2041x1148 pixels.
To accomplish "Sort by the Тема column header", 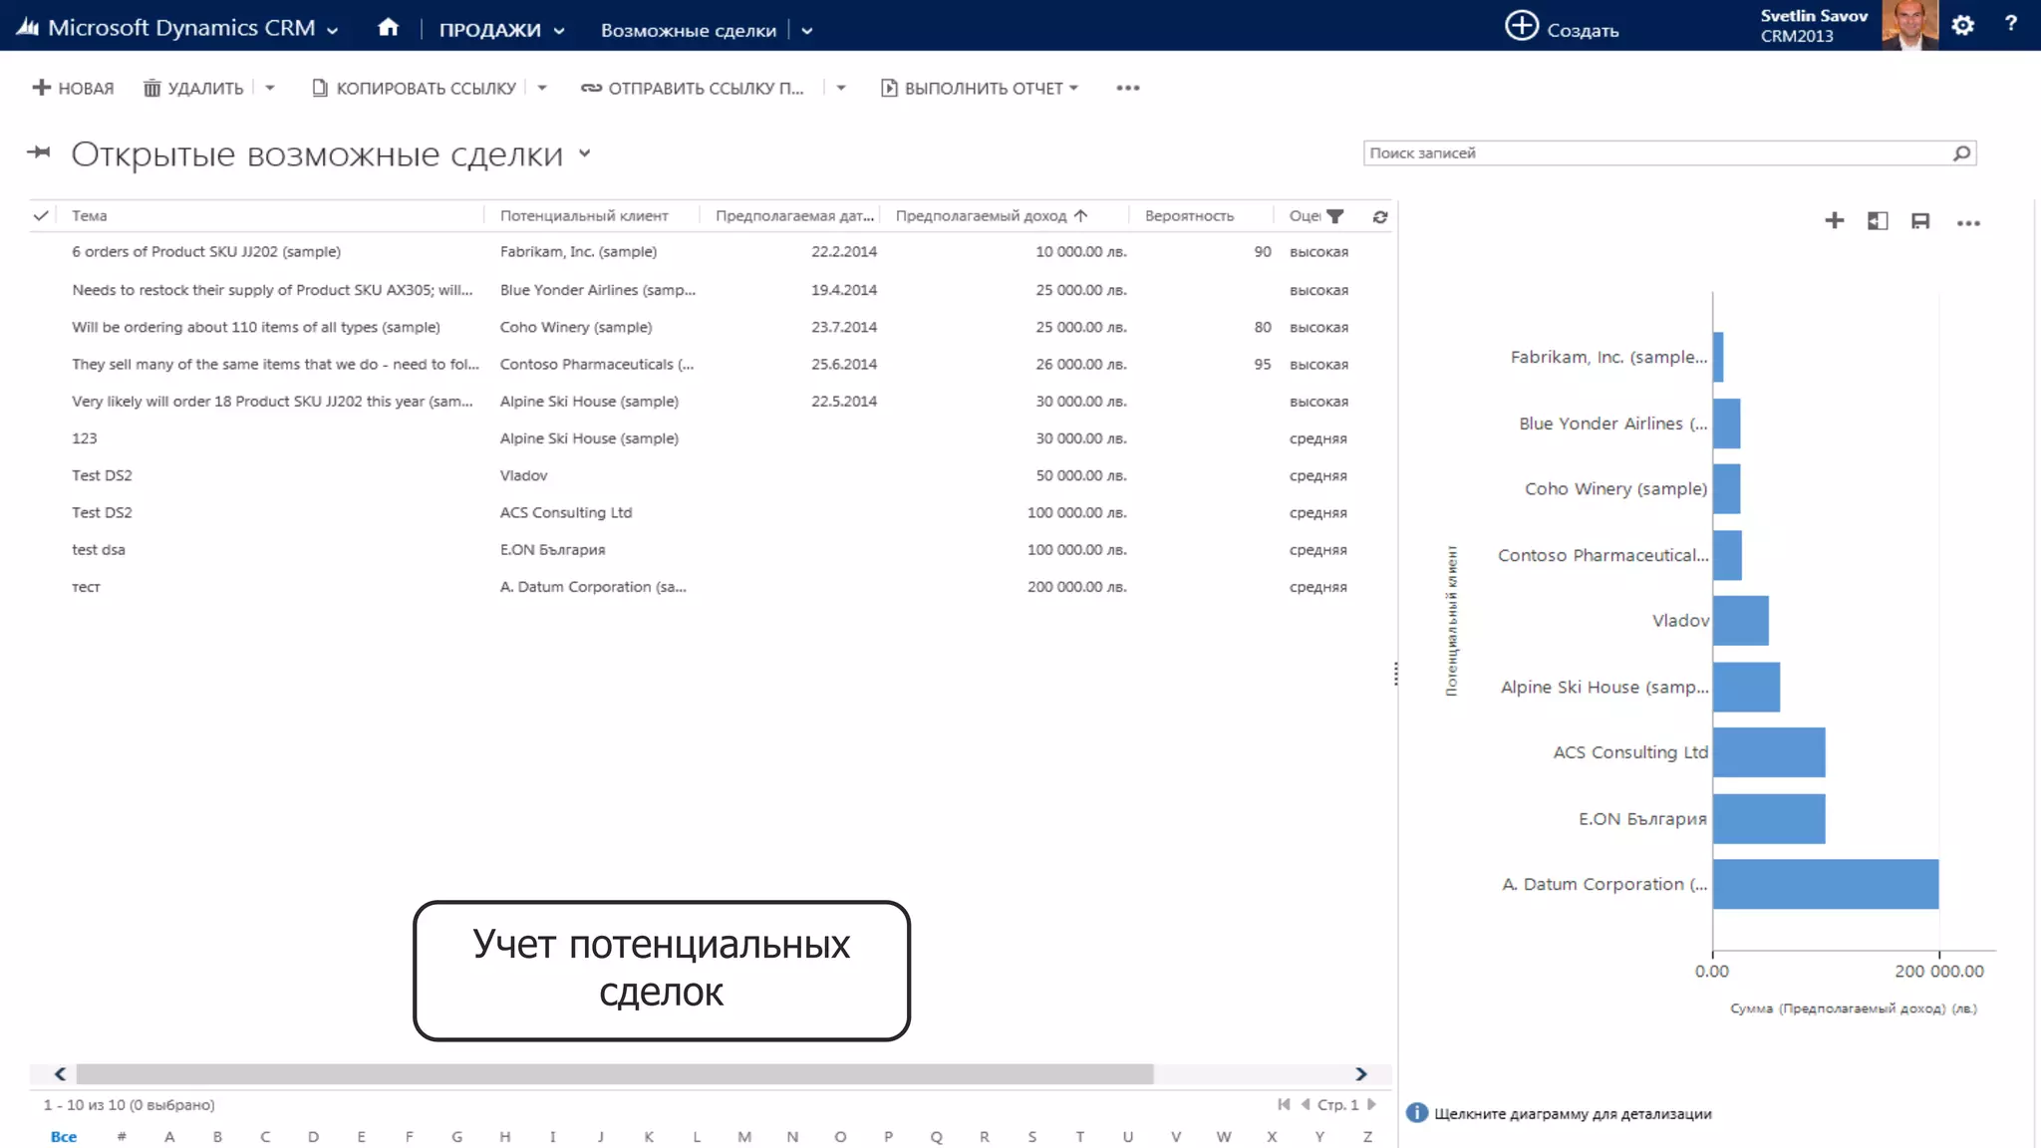I will [89, 215].
